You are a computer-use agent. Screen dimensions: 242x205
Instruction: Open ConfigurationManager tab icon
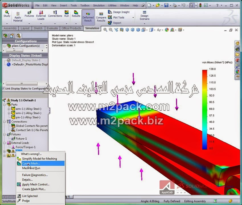pyautogui.click(x=19, y=36)
